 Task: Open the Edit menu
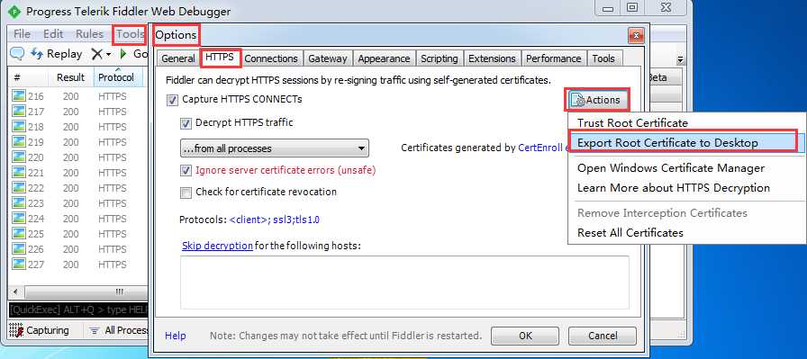tap(53, 34)
